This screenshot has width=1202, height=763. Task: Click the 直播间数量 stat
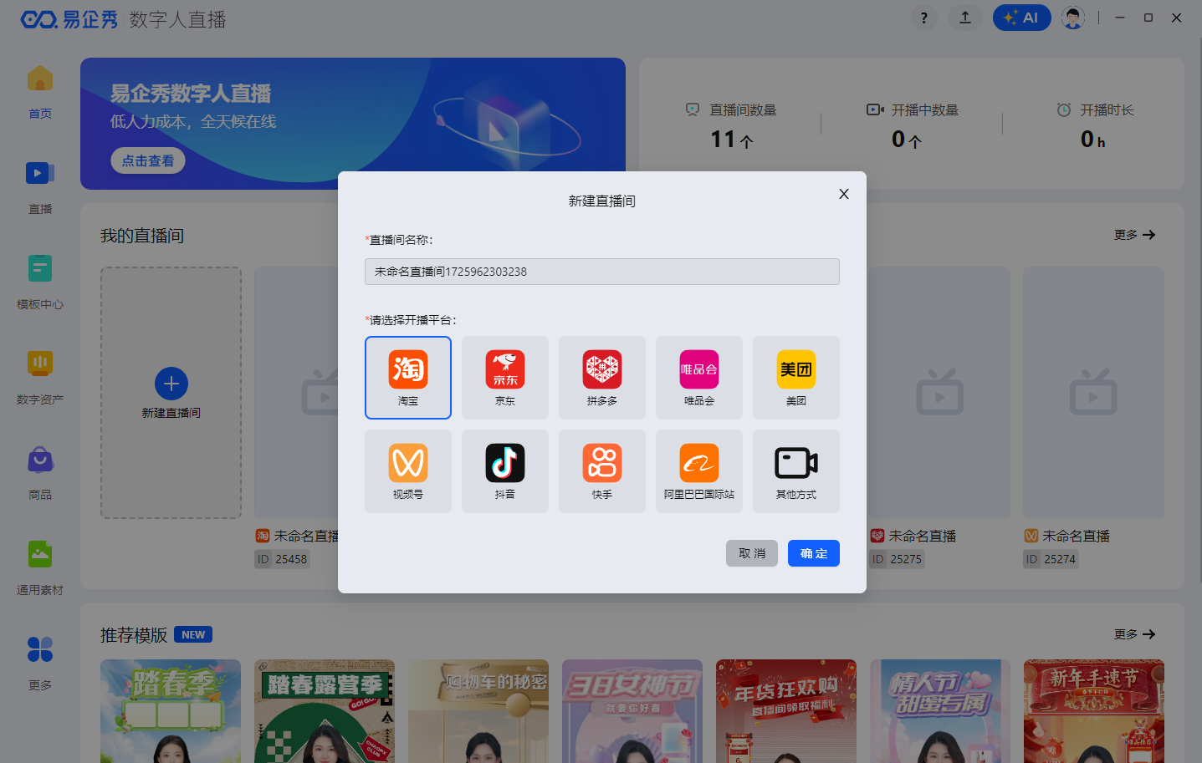tap(731, 125)
